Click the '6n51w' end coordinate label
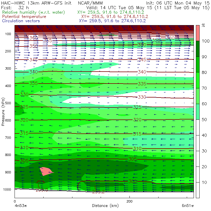The image size is (211, 211). coord(188,206)
